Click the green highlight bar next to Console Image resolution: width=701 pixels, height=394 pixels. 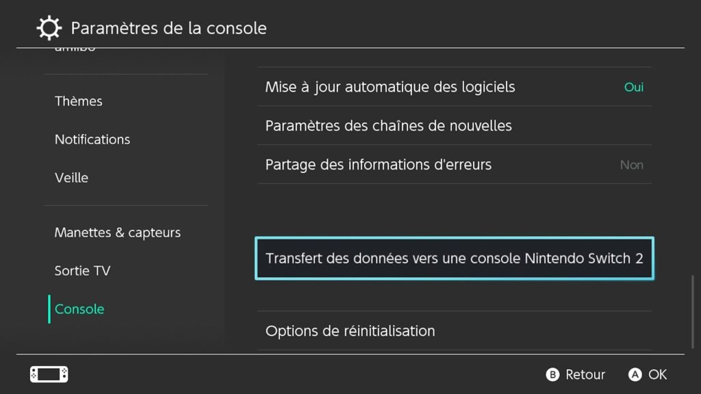(x=49, y=309)
